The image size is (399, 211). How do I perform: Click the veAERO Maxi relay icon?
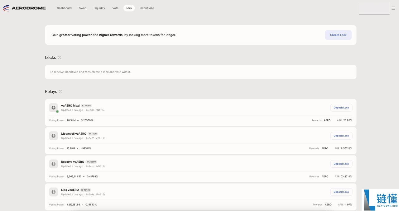tap(53, 108)
